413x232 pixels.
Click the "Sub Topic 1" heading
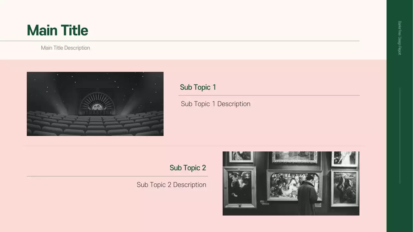pos(198,87)
